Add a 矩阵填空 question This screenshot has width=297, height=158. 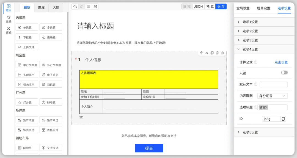click(27, 120)
